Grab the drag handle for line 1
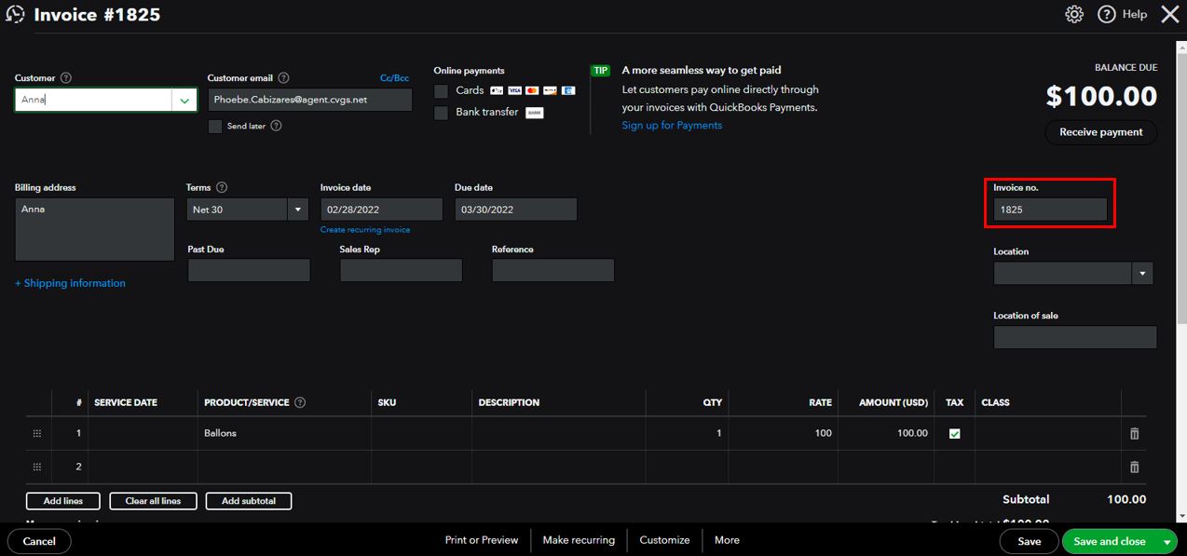Image resolution: width=1187 pixels, height=556 pixels. click(x=37, y=434)
